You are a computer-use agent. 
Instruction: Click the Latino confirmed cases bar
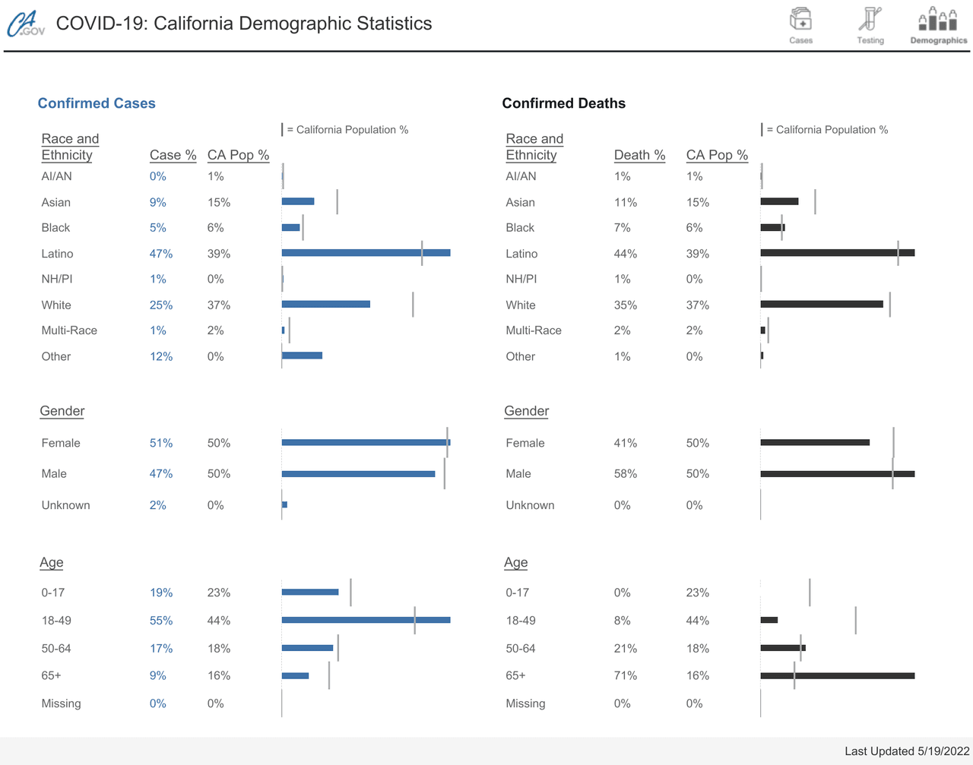pos(365,253)
